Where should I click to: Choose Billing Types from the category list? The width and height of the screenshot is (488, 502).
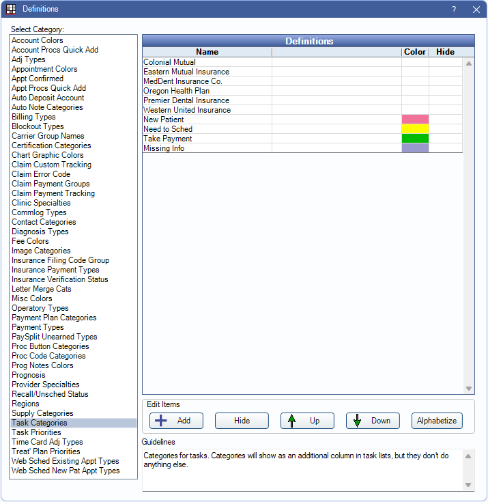(x=33, y=117)
